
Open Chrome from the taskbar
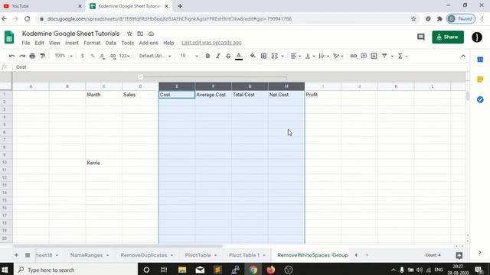tap(253, 270)
